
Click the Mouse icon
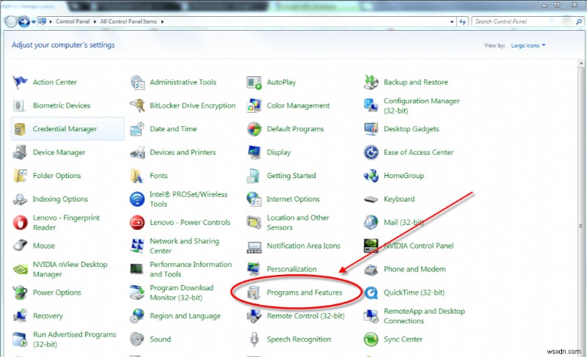coord(20,246)
